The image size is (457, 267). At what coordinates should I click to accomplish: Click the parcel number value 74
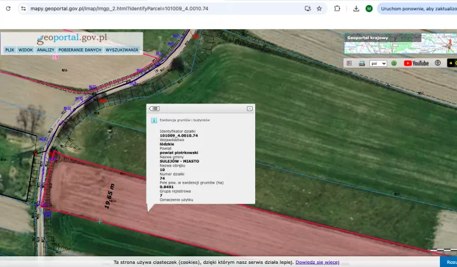(x=162, y=178)
